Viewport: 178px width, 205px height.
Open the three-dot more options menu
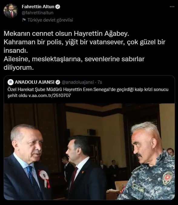coord(172,7)
